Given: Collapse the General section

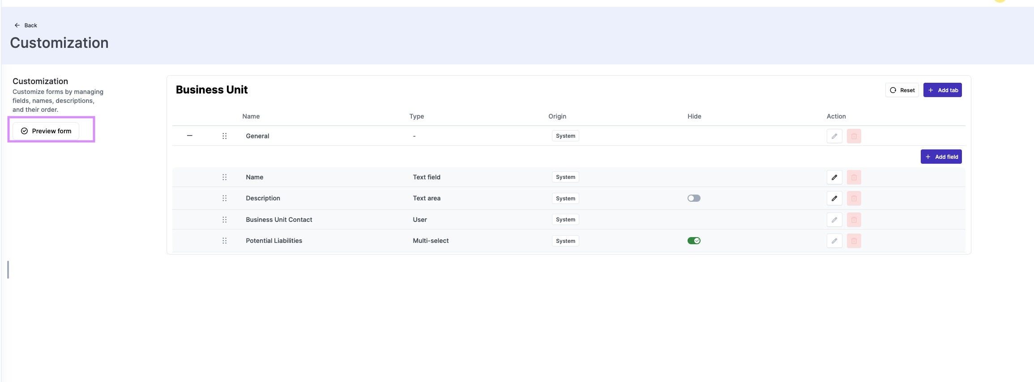Looking at the screenshot, I should (x=189, y=136).
